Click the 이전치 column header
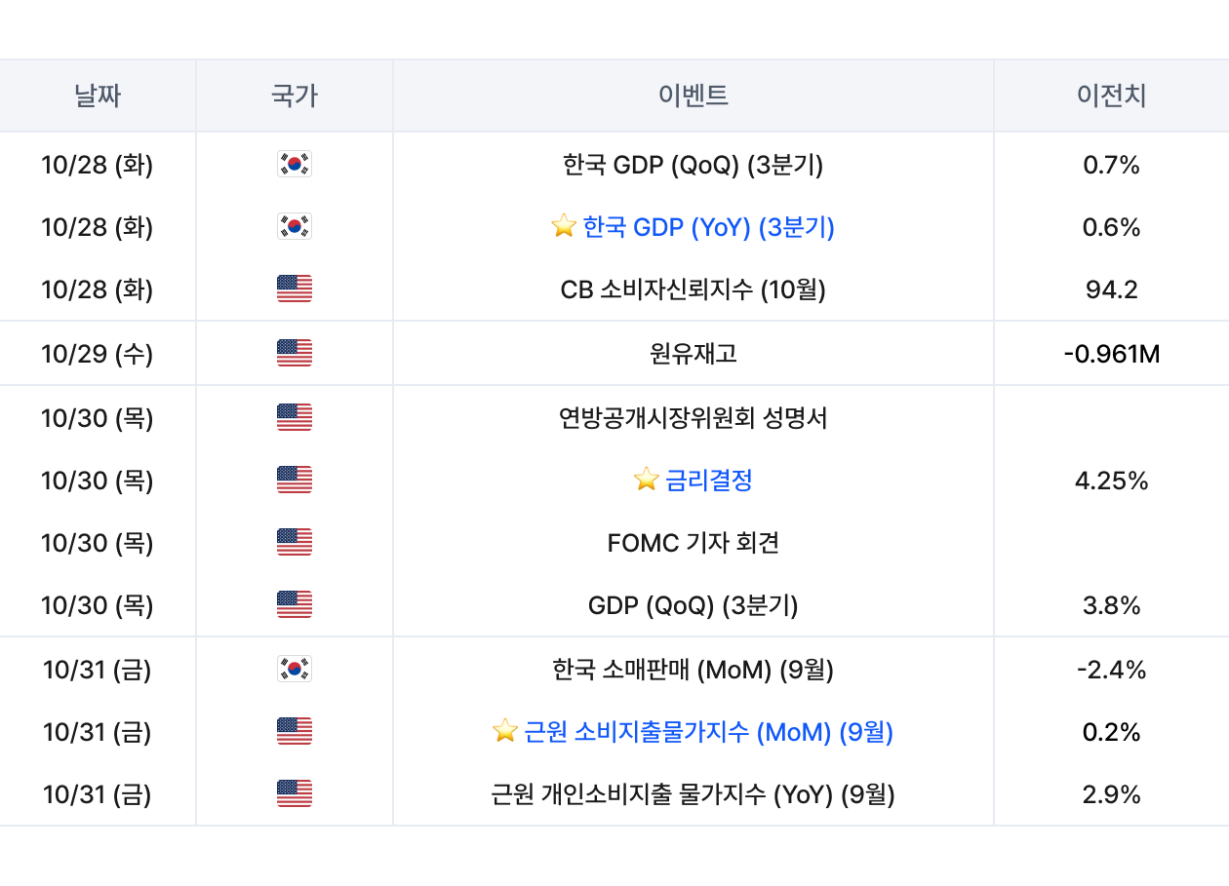The image size is (1229, 886). 1111,96
